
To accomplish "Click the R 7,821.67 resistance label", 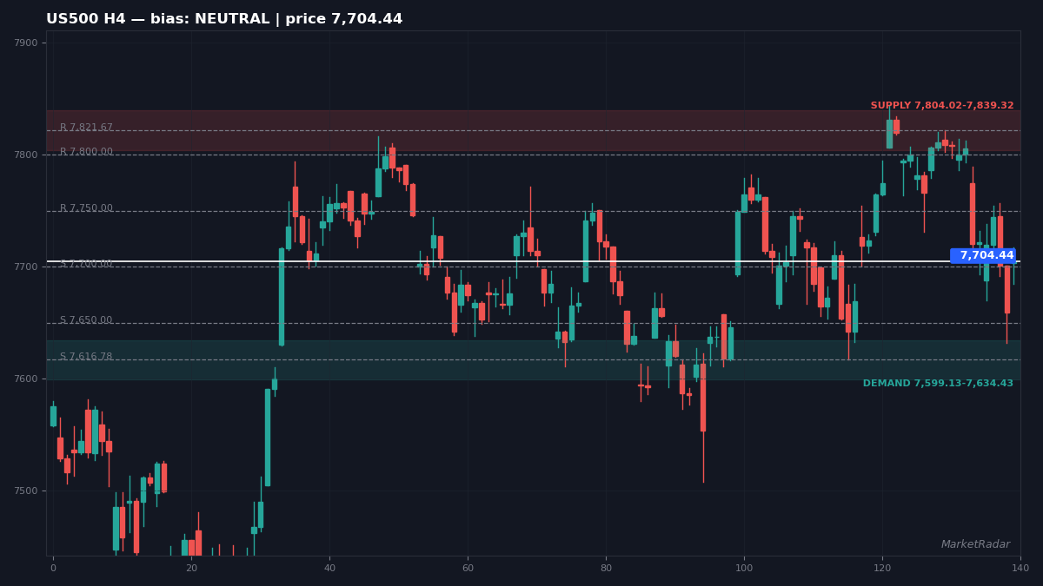I will (x=86, y=128).
